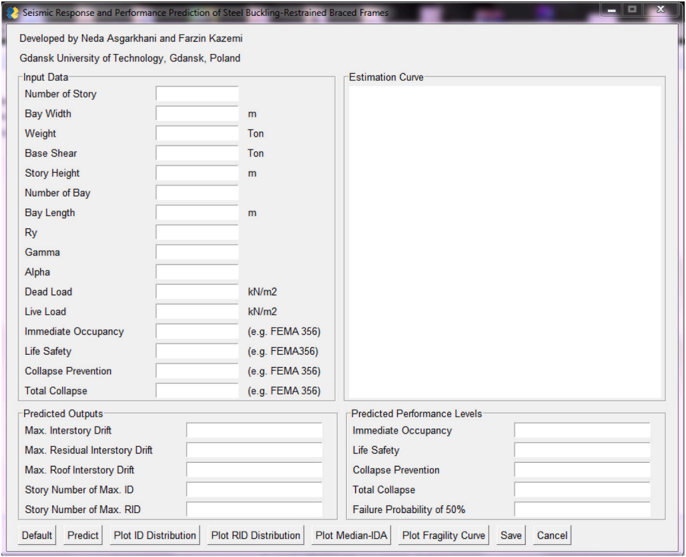Click the Live Load input field

coord(197,312)
